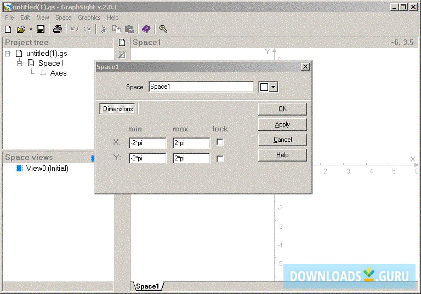421x294 pixels.
Task: Confirm the dialog with OK
Action: [x=282, y=109]
